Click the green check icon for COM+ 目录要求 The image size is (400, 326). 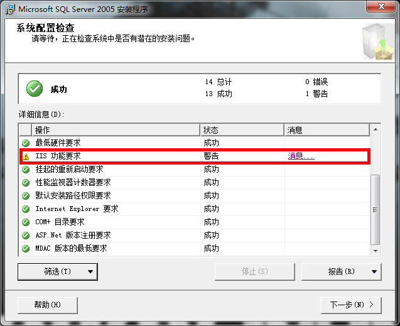tap(26, 222)
